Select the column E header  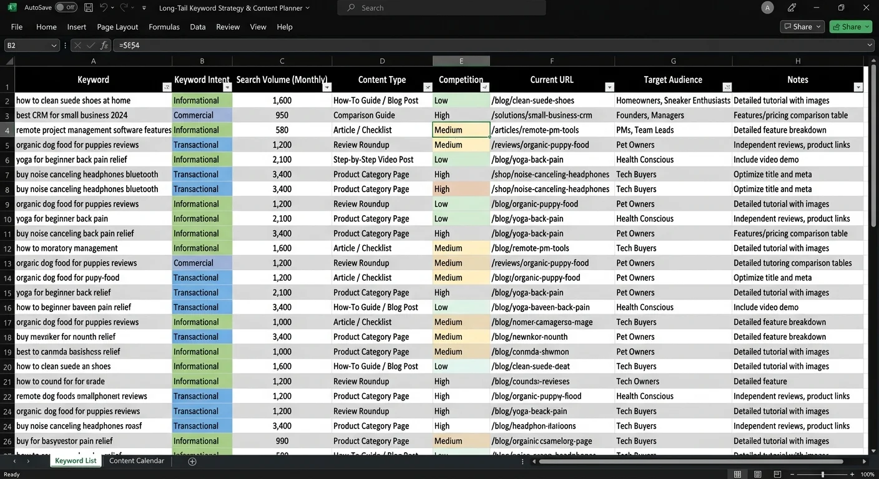[461, 61]
